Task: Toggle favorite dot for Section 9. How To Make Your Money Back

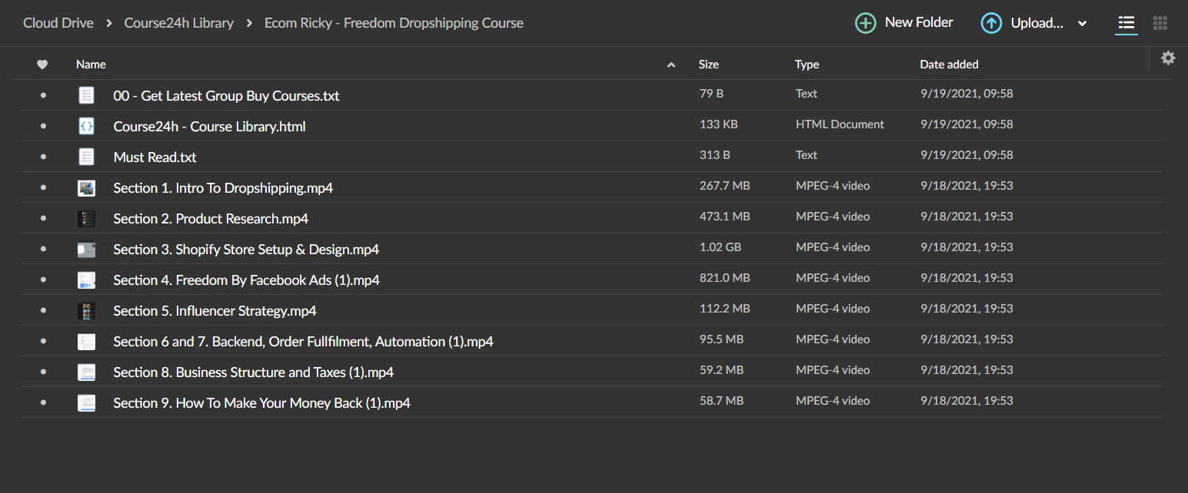Action: [43, 402]
